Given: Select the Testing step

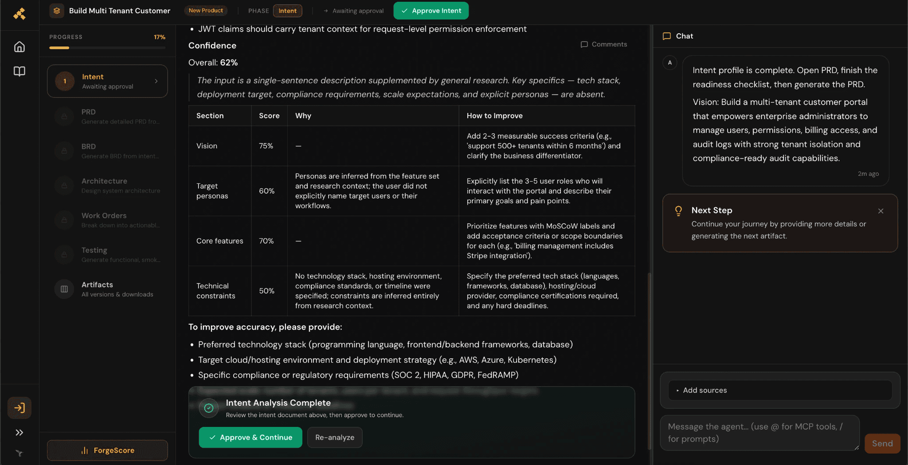Looking at the screenshot, I should 107,255.
